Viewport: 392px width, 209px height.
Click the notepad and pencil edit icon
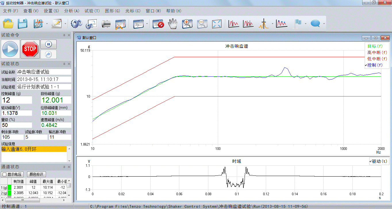coord(57,24)
